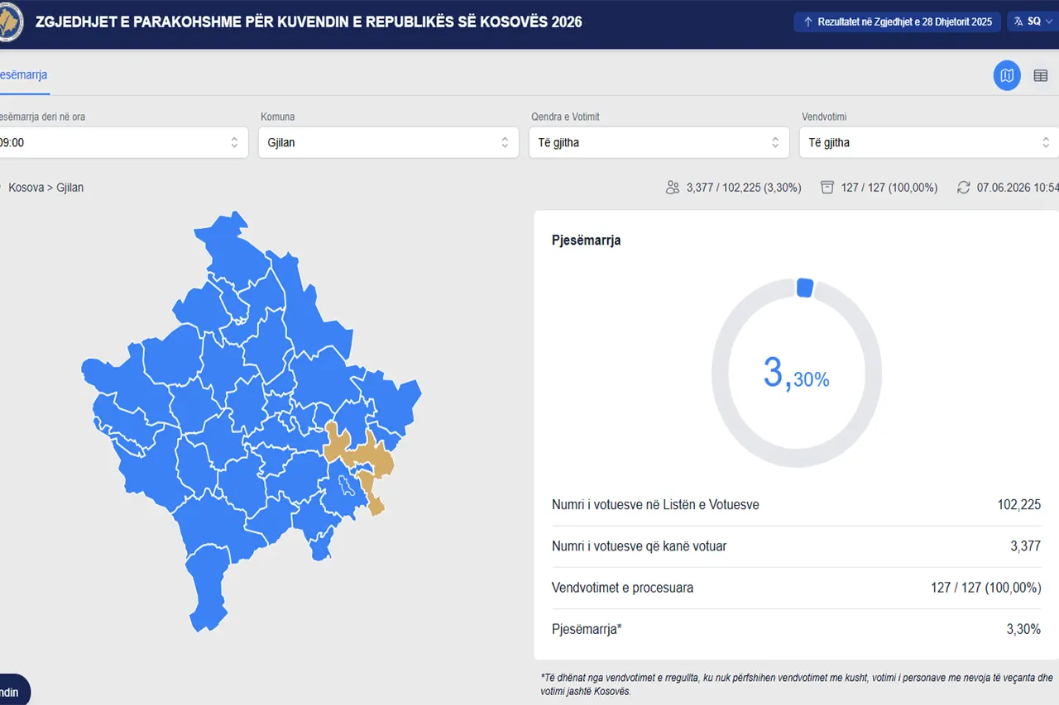
Task: Click Kosova in the breadcrumb
Action: click(x=26, y=188)
